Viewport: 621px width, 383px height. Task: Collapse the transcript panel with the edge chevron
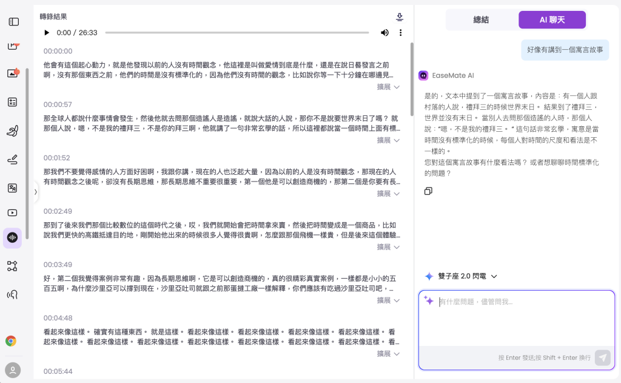point(35,192)
